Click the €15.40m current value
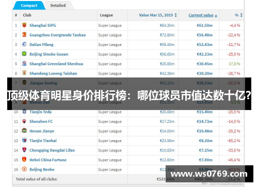This screenshot has height=187, width=258. [x=205, y=112]
